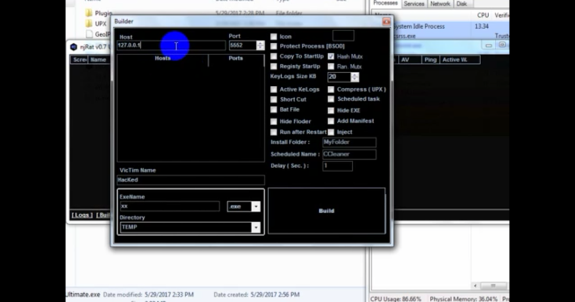The image size is (575, 302).
Task: Toggle the Short Cut checkbox
Action: point(274,99)
